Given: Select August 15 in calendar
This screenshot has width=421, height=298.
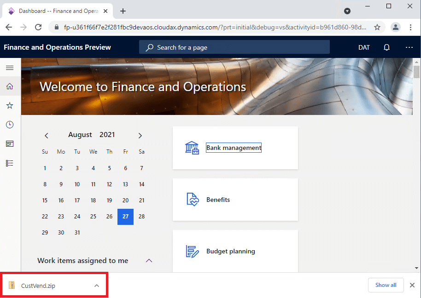Looking at the screenshot, I should tap(45, 201).
